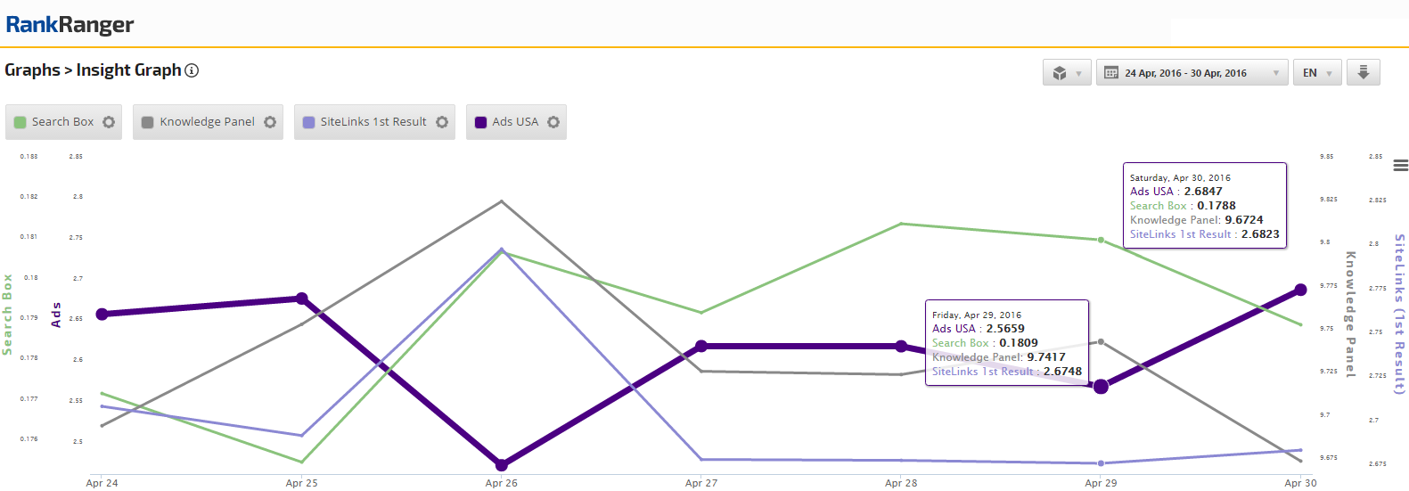1409x491 pixels.
Task: Open SiteLinks 1st Result settings gear
Action: (x=442, y=122)
